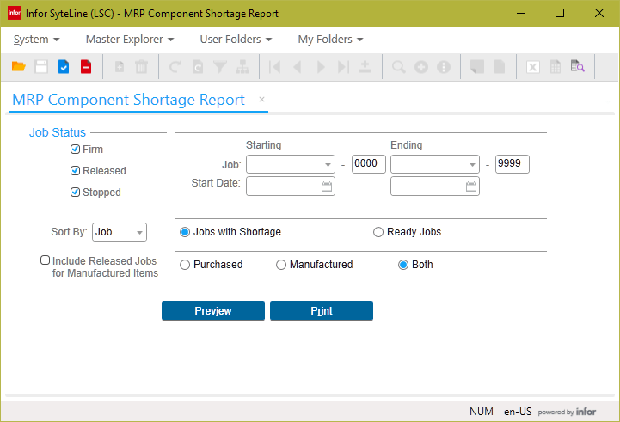The height and width of the screenshot is (422, 620).
Task: Click the Excel export toolbar icon
Action: 533,67
